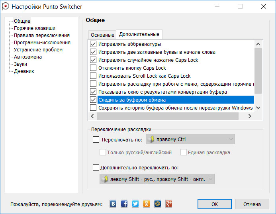Image resolution: width=276 pixels, height=214 pixels.
Task: Minimize the settings window
Action: coord(217,6)
